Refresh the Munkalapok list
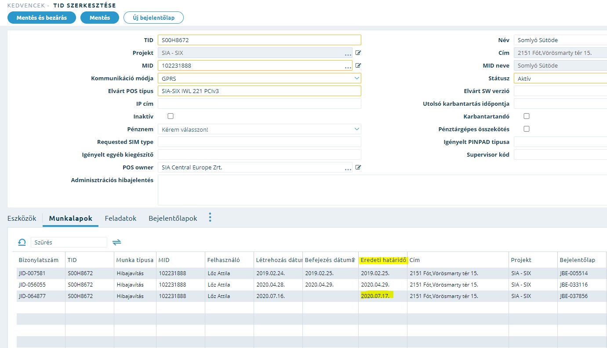 click(x=22, y=242)
